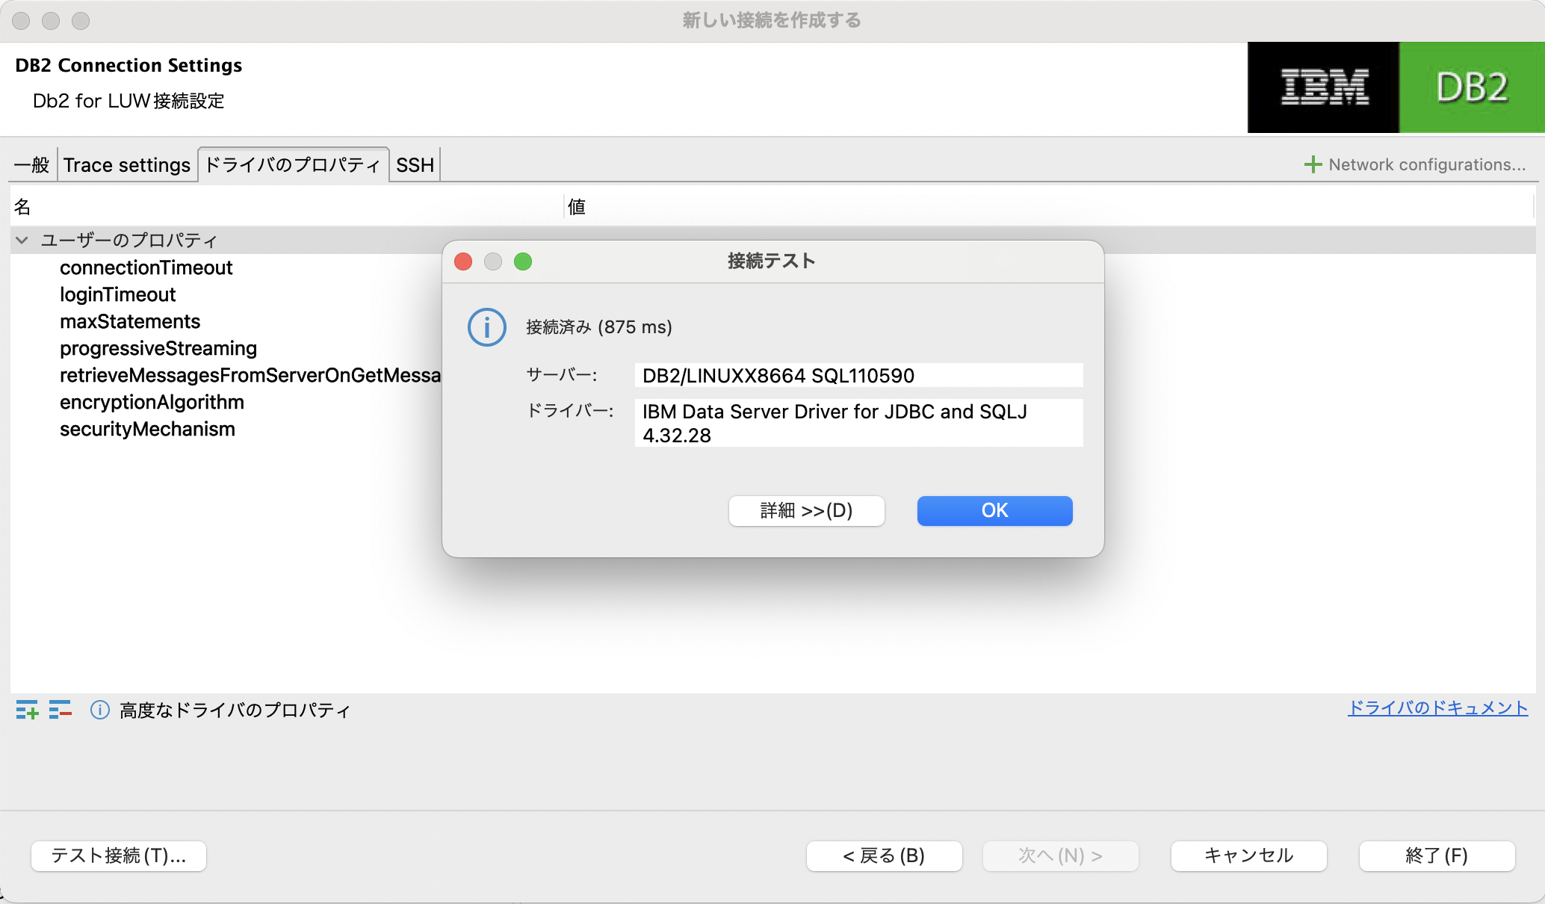Click the server field DB2/LINUXX8664 SQL110590
The height and width of the screenshot is (904, 1545).
point(858,375)
